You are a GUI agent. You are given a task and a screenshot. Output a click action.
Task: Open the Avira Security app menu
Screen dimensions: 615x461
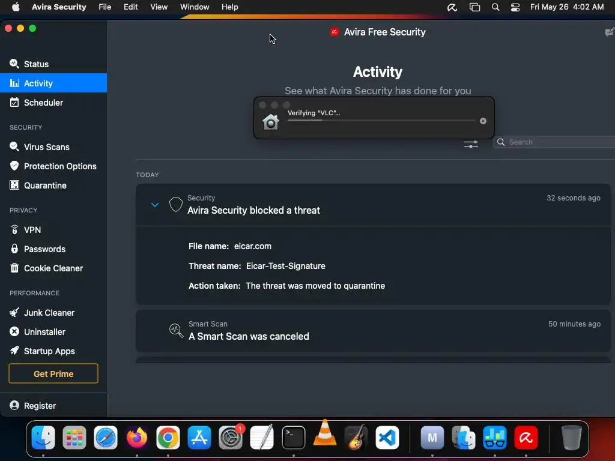[x=59, y=7]
